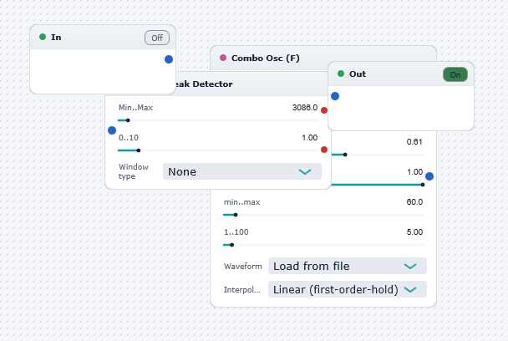Open the Waveform dropdown 'Load from file'
Viewport: 508px width, 341px height.
pyautogui.click(x=348, y=266)
